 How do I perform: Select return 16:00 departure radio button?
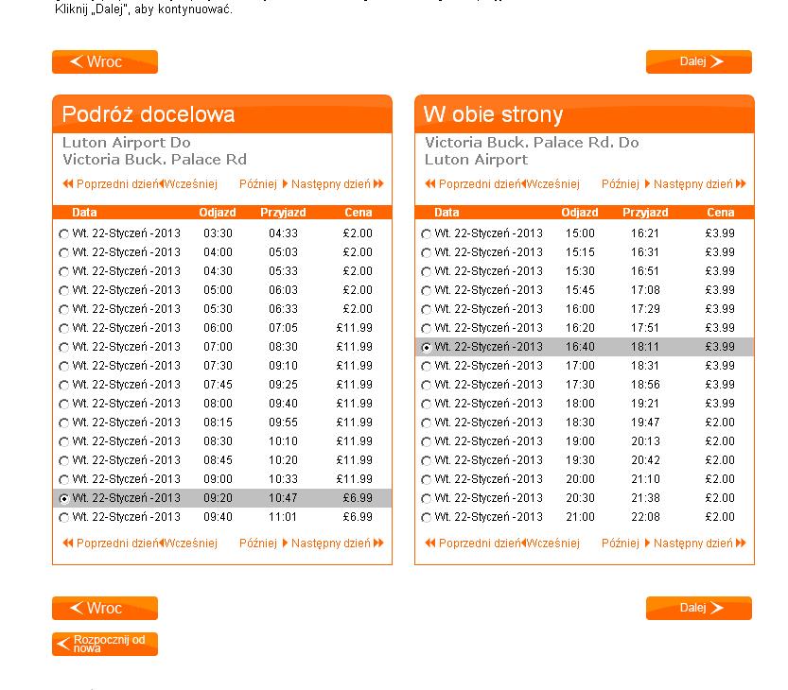[426, 310]
